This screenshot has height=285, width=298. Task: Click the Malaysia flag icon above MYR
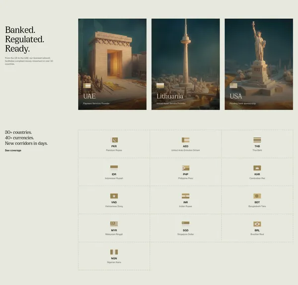click(114, 224)
